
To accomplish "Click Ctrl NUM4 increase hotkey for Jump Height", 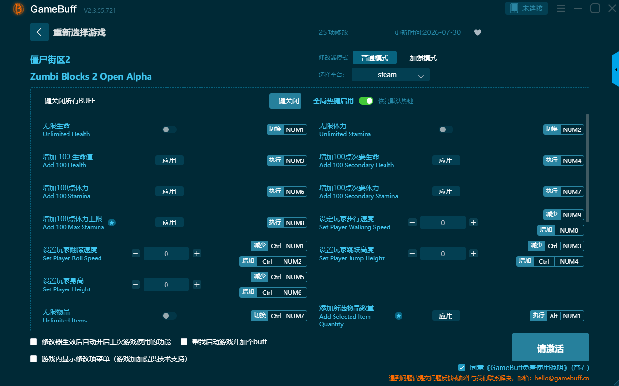I will (x=550, y=261).
